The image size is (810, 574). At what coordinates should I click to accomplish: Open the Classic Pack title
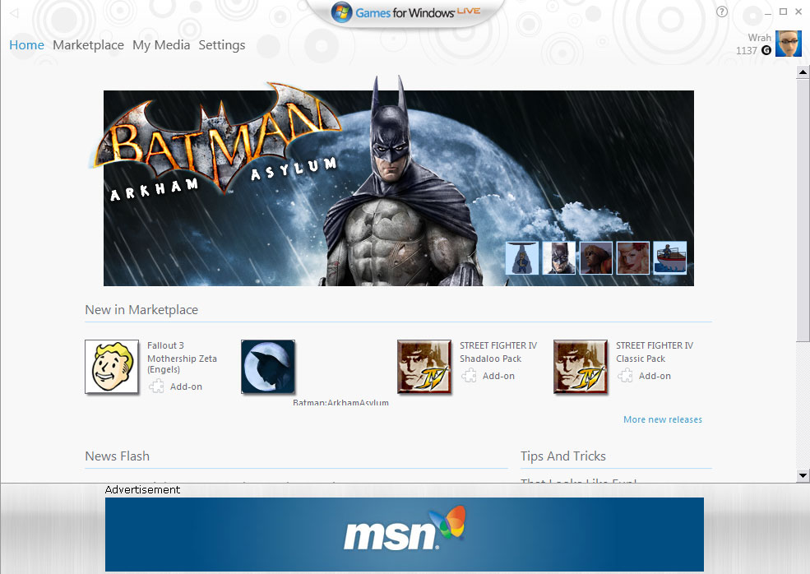tap(641, 359)
